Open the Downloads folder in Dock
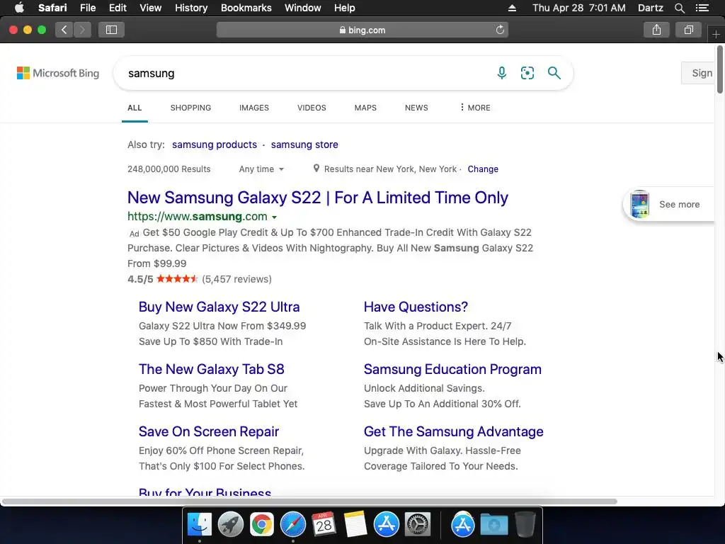The image size is (725, 544). (x=493, y=525)
